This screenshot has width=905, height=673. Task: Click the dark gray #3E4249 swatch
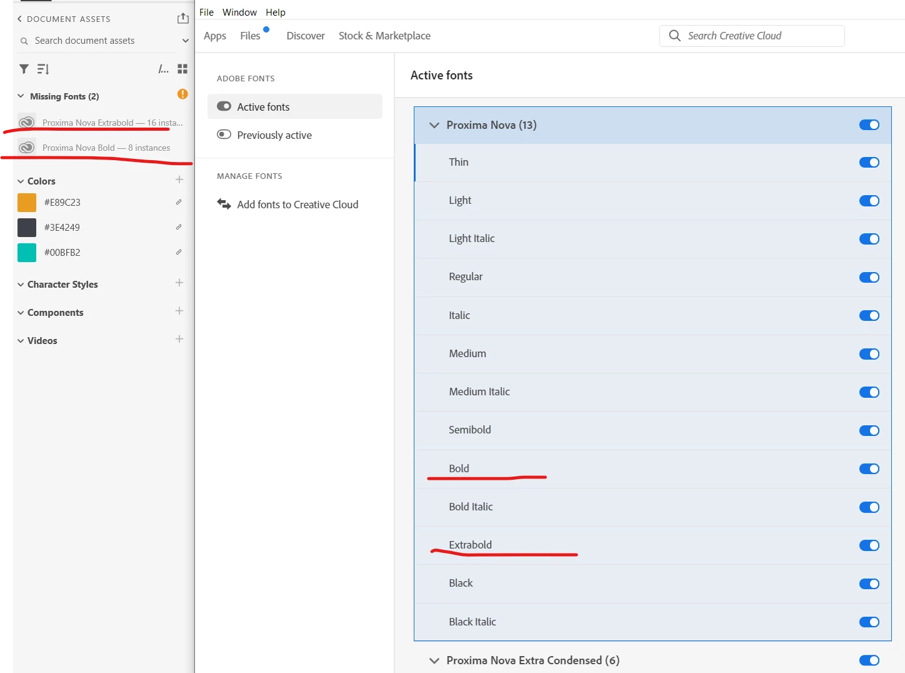pyautogui.click(x=27, y=228)
